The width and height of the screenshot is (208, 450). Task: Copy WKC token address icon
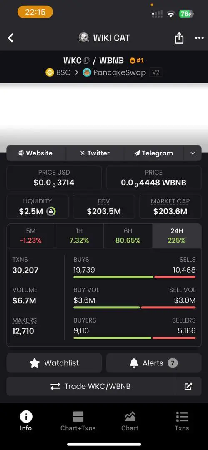pyautogui.click(x=86, y=60)
